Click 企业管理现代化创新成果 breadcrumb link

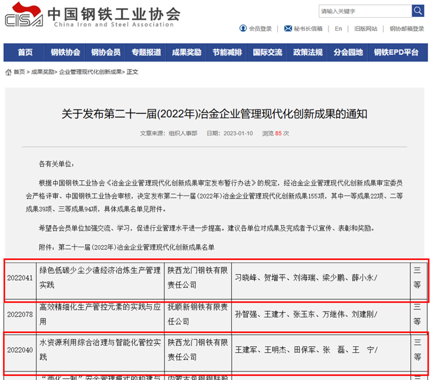90,72
